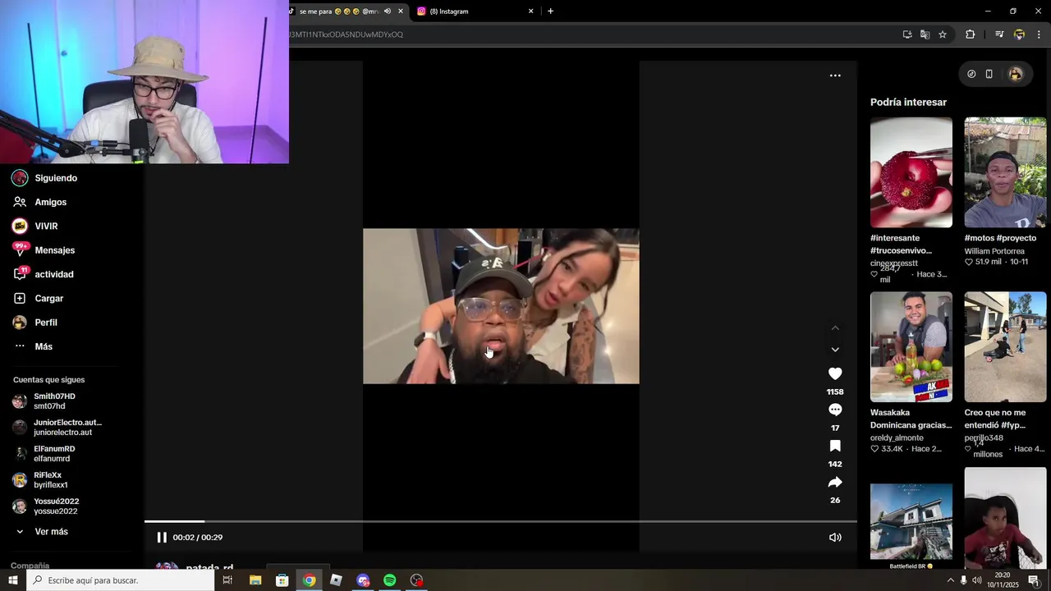
Task: Open the Chrome extensions puzzle icon
Action: click(x=970, y=34)
